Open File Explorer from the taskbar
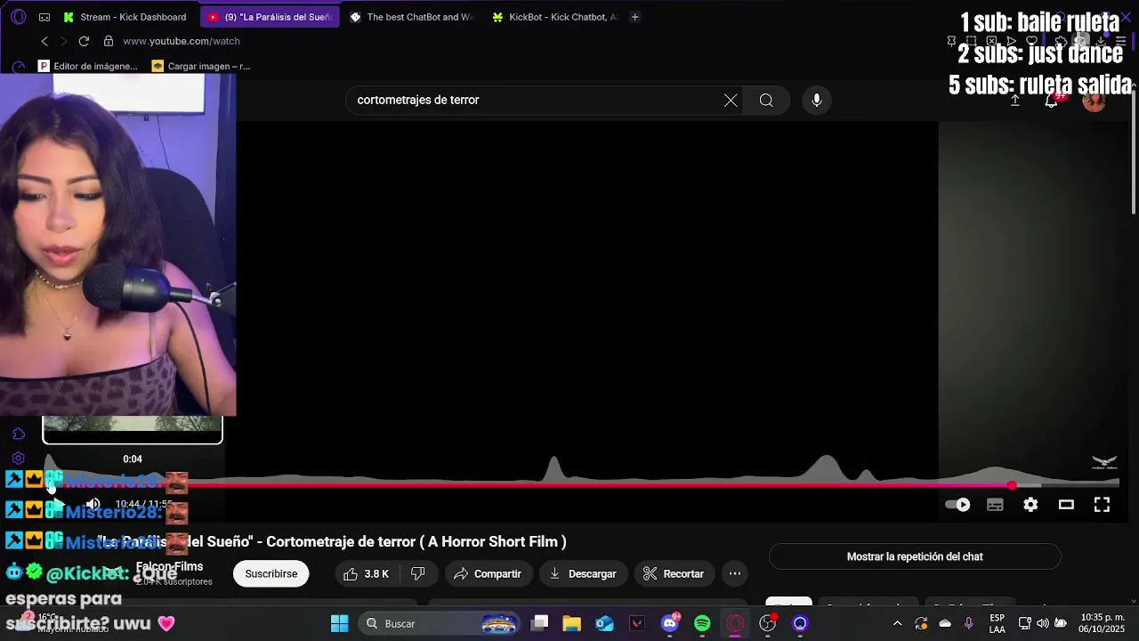This screenshot has width=1139, height=641. click(571, 623)
